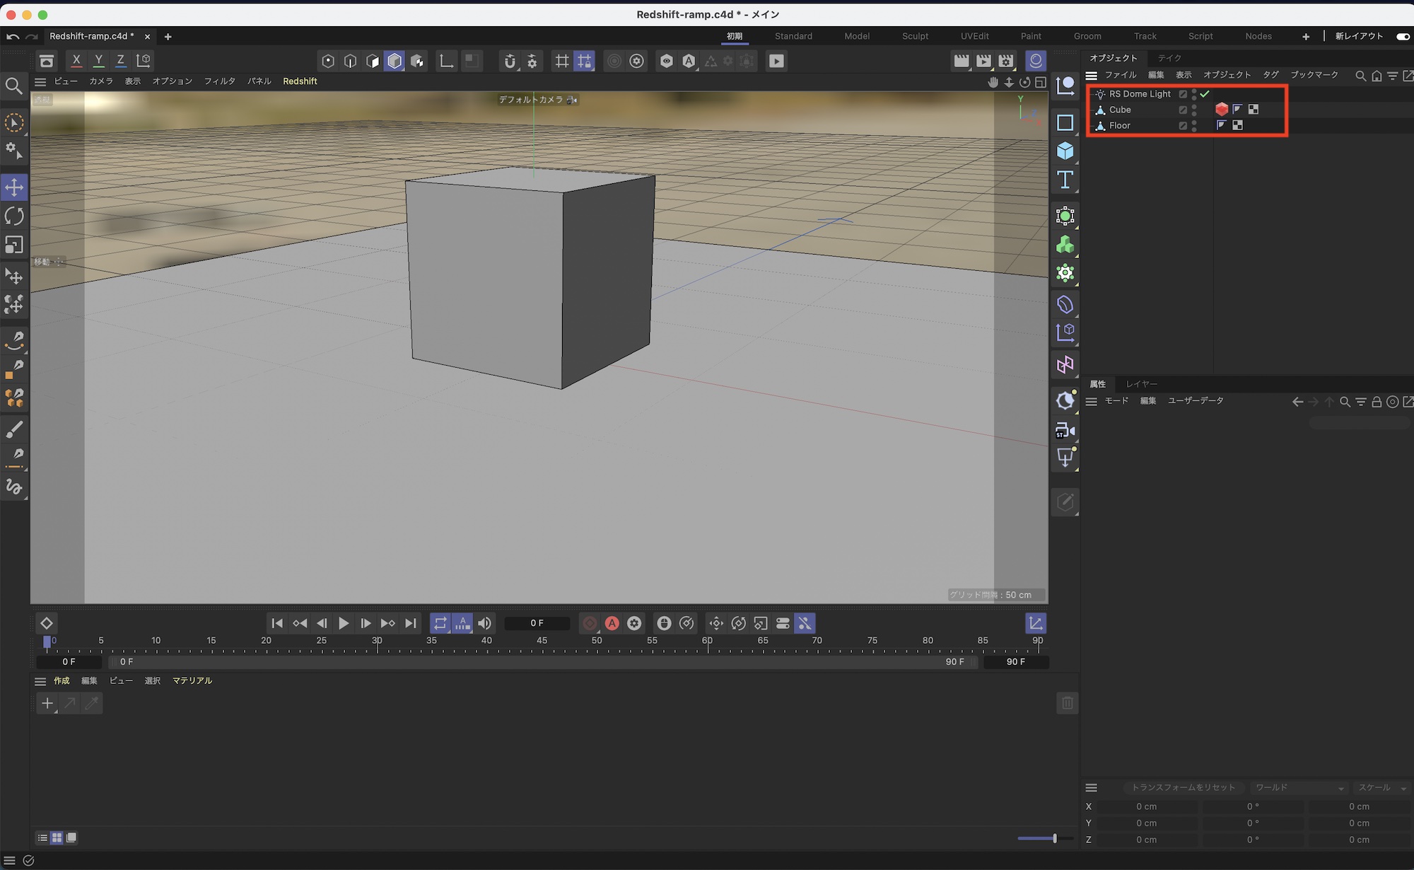The width and height of the screenshot is (1414, 870).
Task: Select the Rotate tool in left toolbar
Action: [x=14, y=216]
